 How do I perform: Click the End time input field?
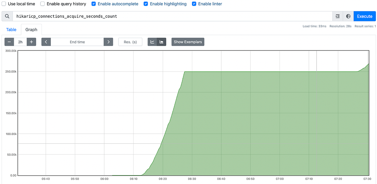[x=77, y=42]
